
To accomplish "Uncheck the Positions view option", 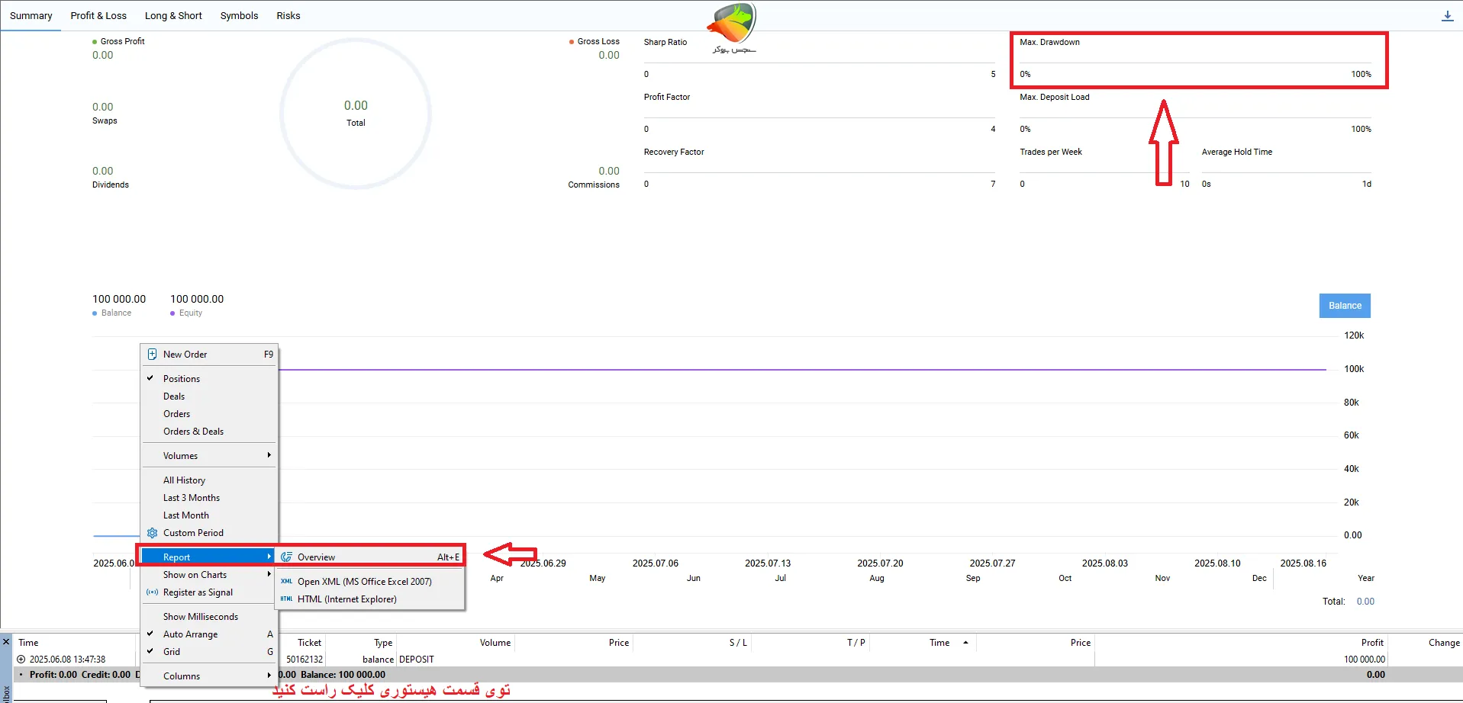I will [181, 379].
